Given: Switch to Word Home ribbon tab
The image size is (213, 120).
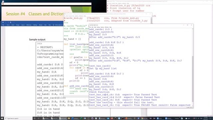Looking at the screenshot, I should click(x=8, y=25).
